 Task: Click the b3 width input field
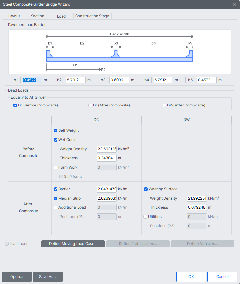pyautogui.click(x=119, y=80)
